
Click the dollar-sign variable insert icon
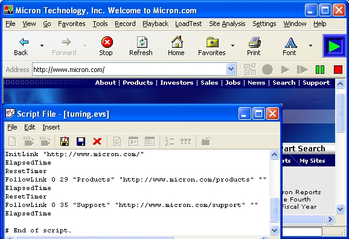point(133,142)
